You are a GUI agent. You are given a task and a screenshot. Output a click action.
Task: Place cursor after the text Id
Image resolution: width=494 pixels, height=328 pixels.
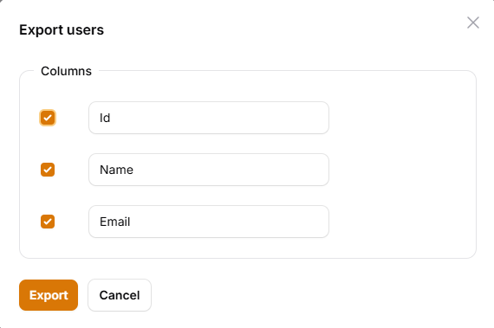pos(111,118)
